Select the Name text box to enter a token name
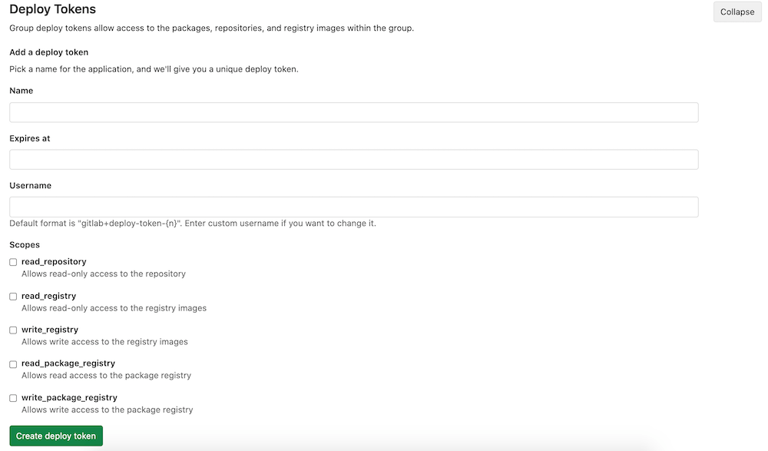The width and height of the screenshot is (768, 451). (353, 112)
